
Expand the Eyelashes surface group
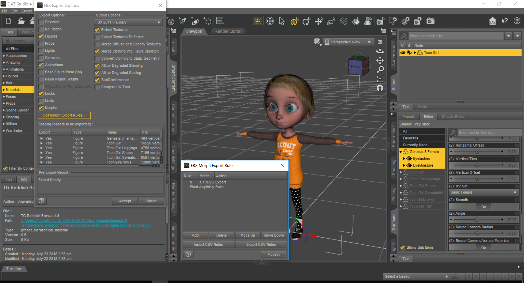tap(404, 159)
